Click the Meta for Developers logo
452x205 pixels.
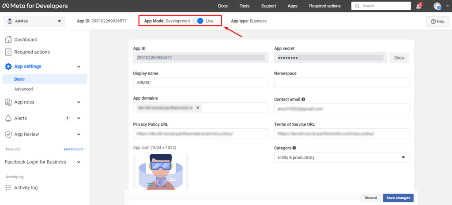(35, 6)
